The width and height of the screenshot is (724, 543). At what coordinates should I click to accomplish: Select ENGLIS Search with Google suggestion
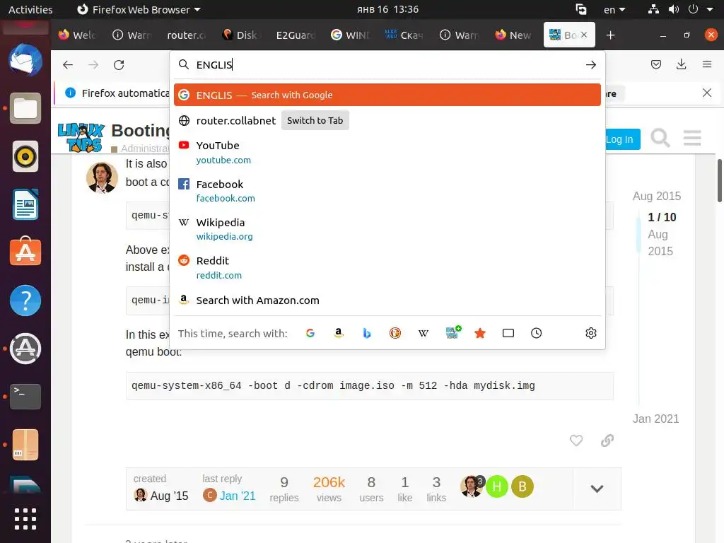pyautogui.click(x=387, y=95)
